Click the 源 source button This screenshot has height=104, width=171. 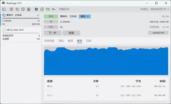[51, 22]
